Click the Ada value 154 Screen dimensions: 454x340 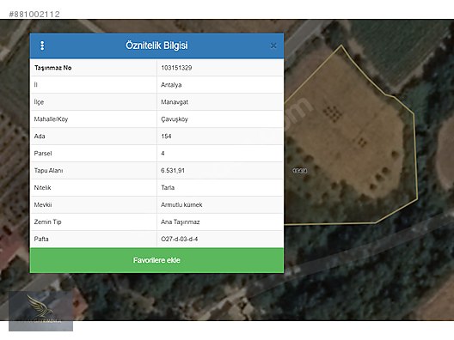(166, 137)
